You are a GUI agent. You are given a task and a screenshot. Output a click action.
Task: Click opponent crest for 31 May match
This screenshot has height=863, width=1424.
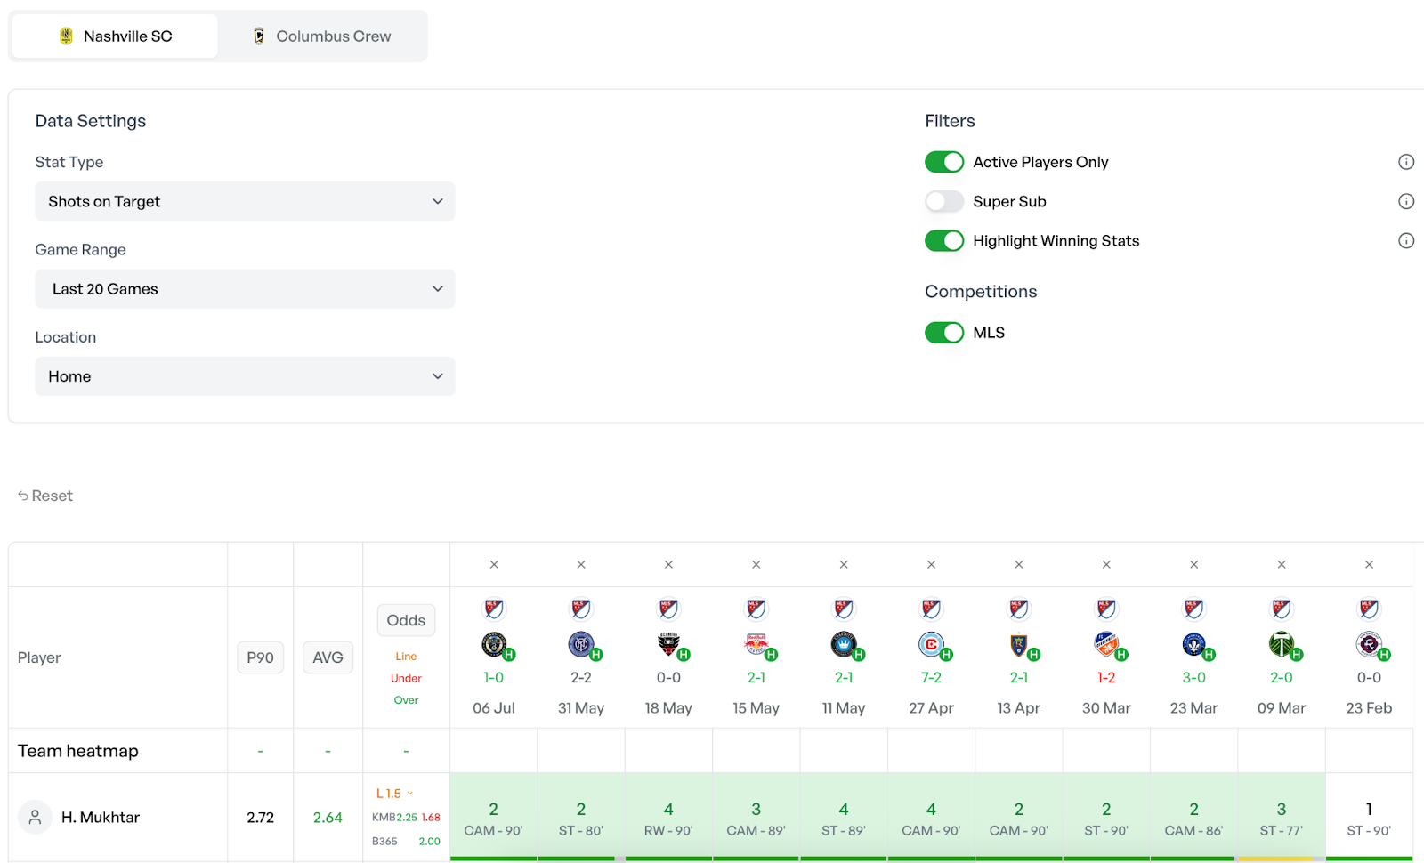point(581,643)
